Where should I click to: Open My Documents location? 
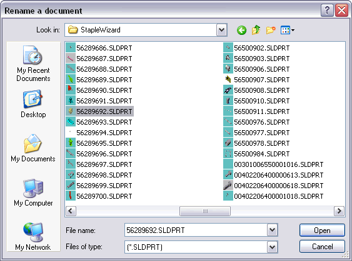point(33,148)
